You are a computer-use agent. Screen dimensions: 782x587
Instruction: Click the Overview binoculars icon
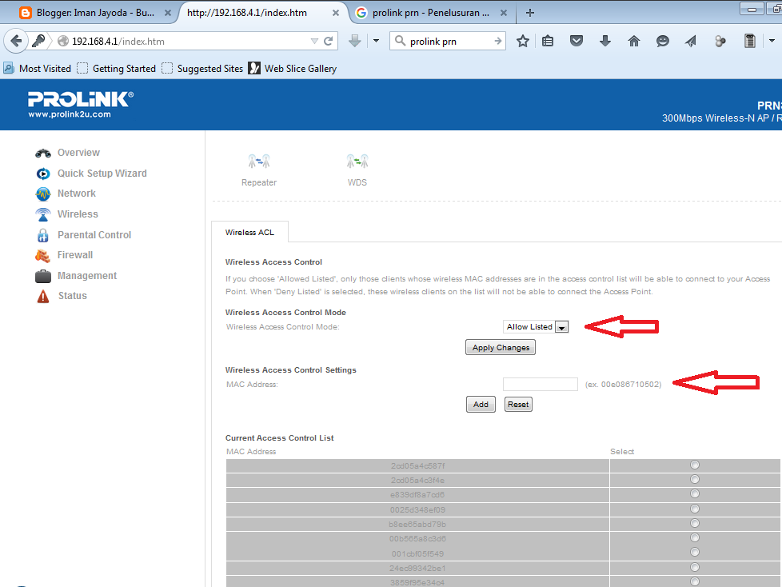tap(43, 153)
